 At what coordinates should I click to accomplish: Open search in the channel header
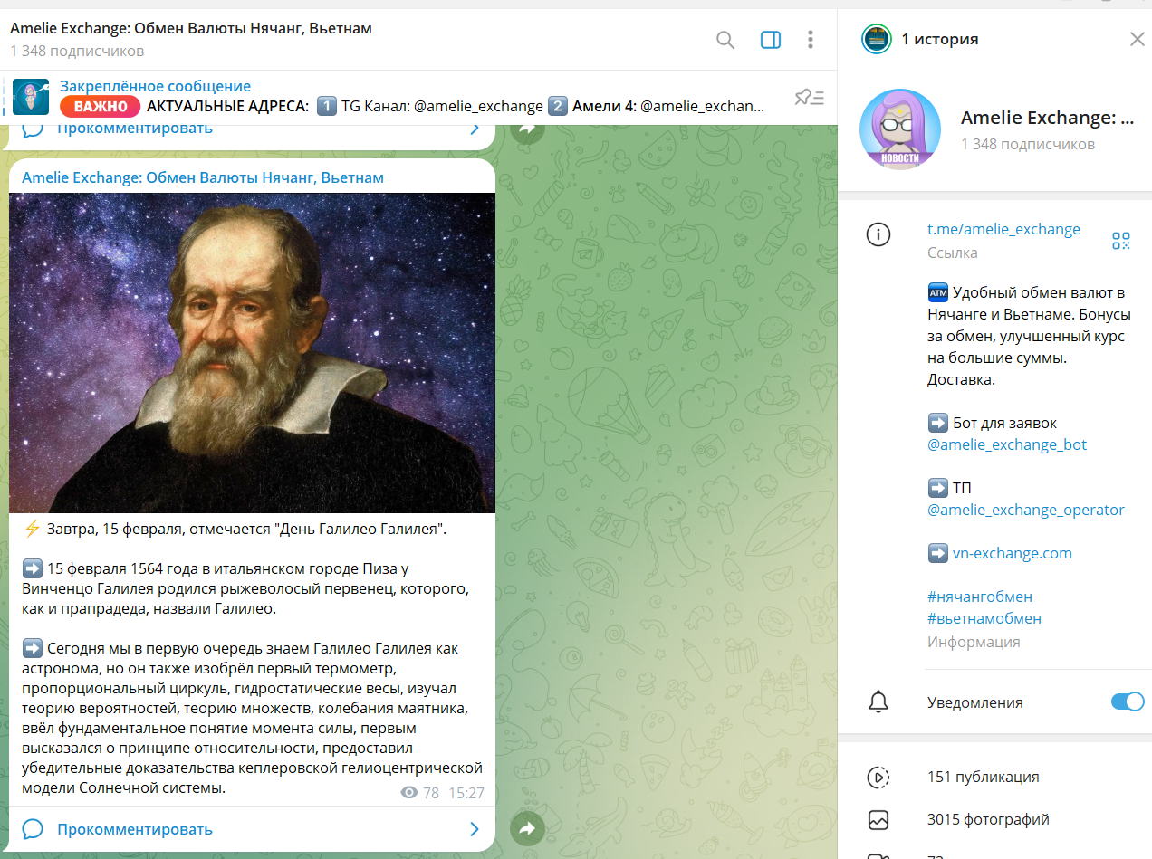tap(725, 40)
